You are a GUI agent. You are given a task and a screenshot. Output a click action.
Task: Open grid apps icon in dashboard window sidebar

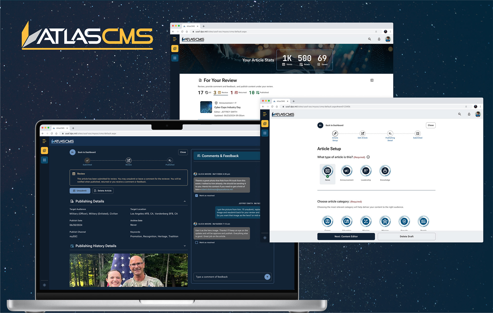coord(175,58)
